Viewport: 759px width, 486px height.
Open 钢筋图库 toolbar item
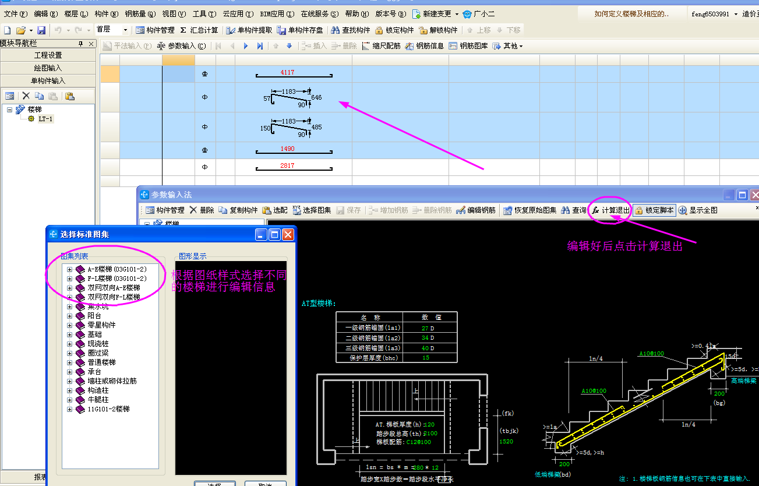[468, 46]
